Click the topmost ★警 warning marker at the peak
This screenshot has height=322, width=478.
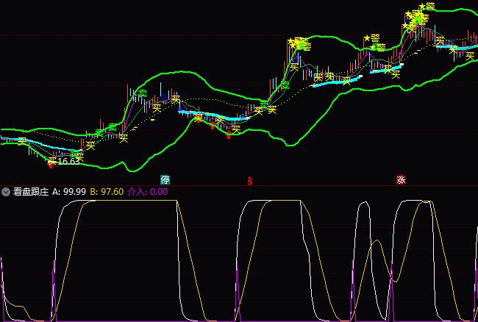point(427,7)
